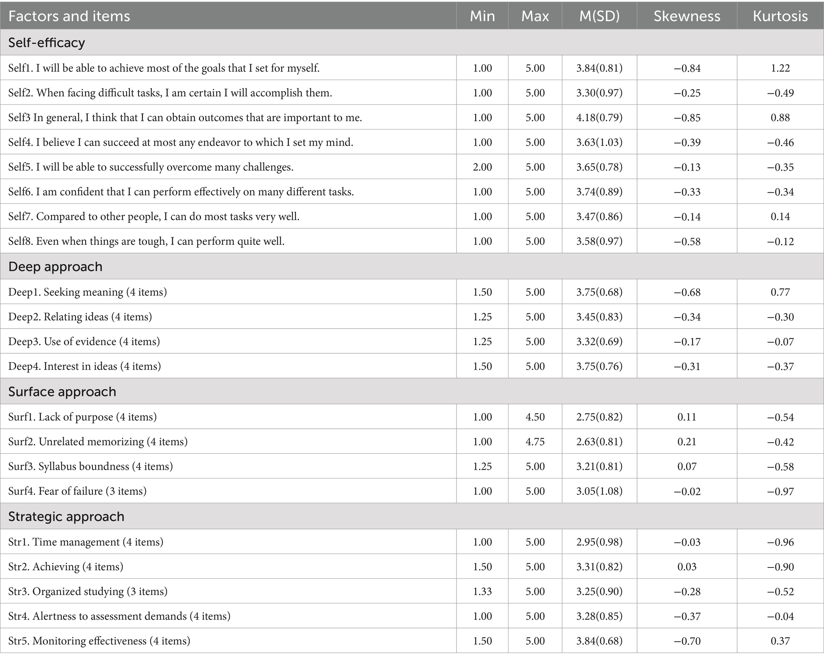Select 'Deep2. Relating ideas (4 items)' row label
The height and width of the screenshot is (660, 824).
(x=80, y=317)
